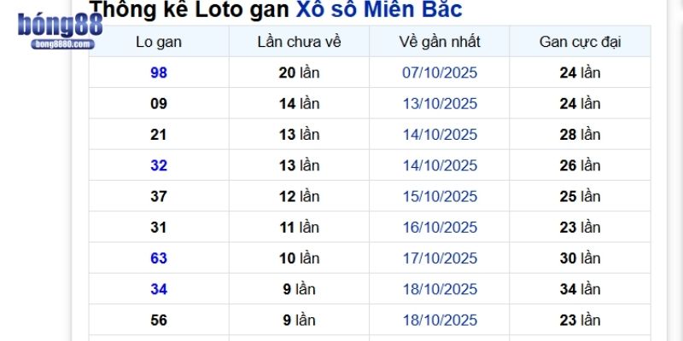This screenshot has width=683, height=341.
Task: Click the 20 lần cell
Action: [x=299, y=72]
